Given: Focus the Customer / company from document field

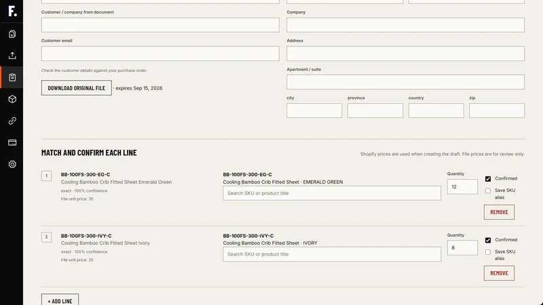Looking at the screenshot, I should tap(160, 25).
